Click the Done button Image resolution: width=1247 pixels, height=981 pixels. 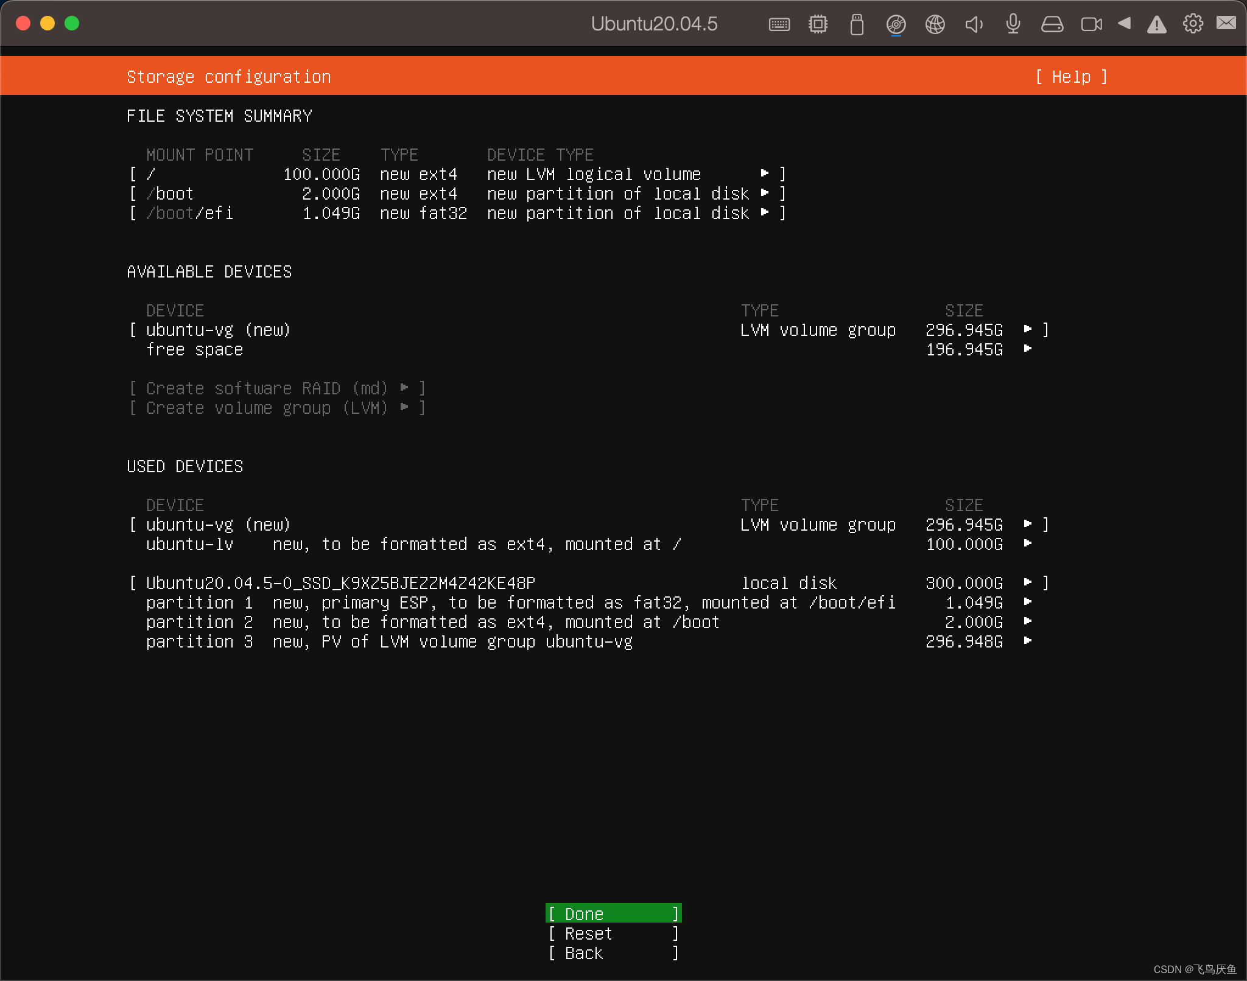[x=613, y=913]
